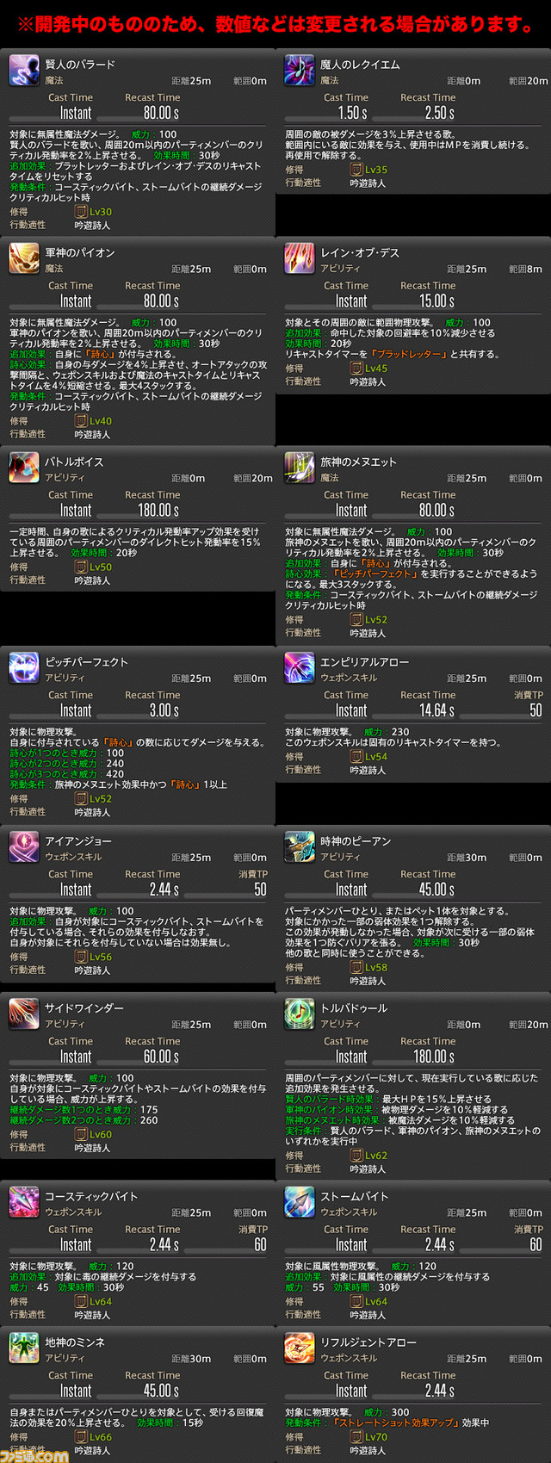This screenshot has width=551, height=1463.
Task: Click the red development notice banner
Action: pyautogui.click(x=275, y=24)
